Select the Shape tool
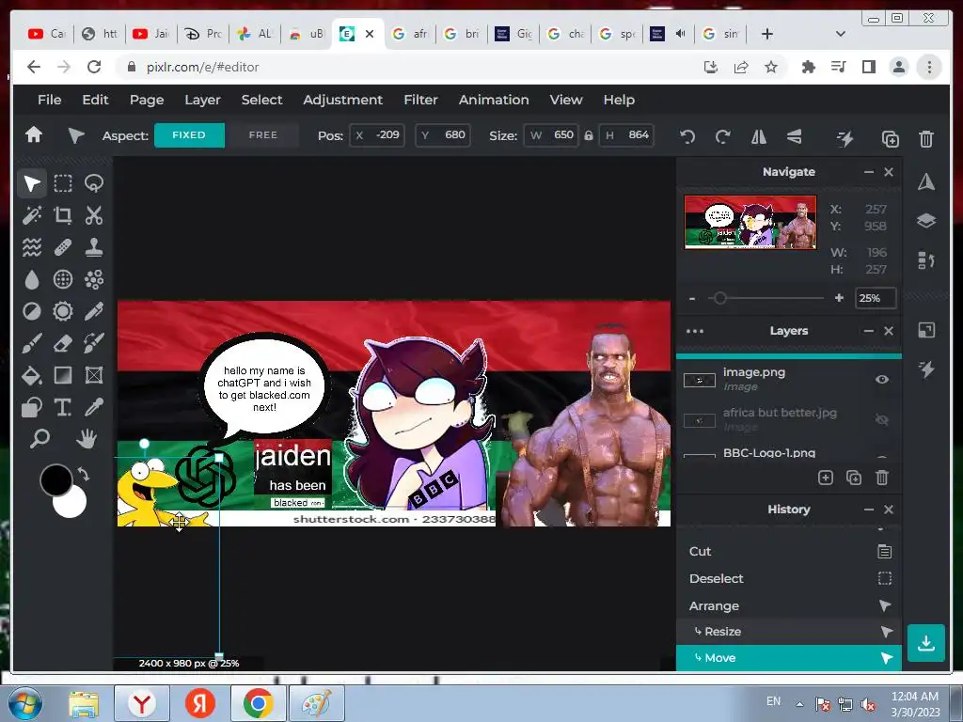Viewport: 963px width, 722px height. click(31, 407)
